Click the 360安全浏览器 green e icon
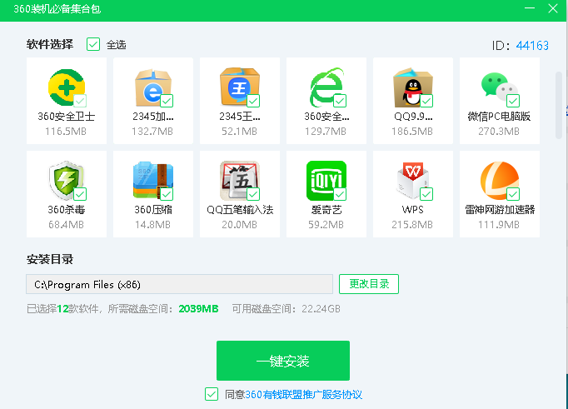The width and height of the screenshot is (568, 409). pyautogui.click(x=326, y=87)
